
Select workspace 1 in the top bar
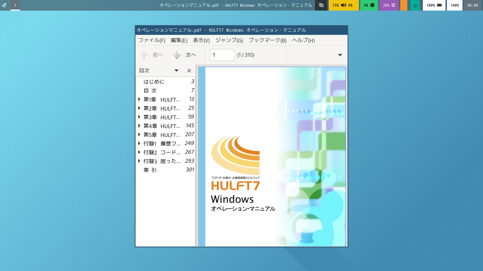coord(15,5)
